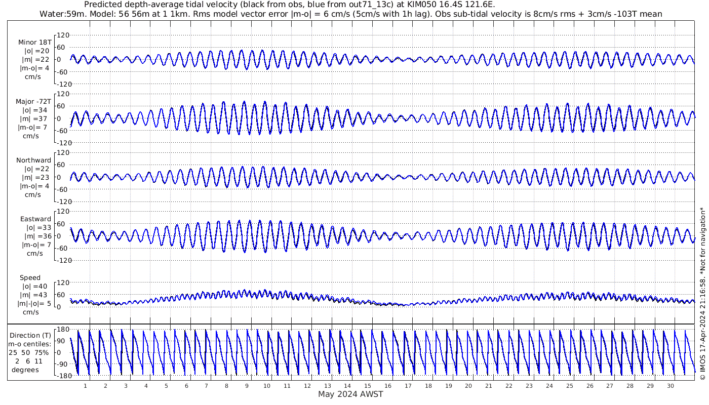
Task: Click day '15' label on the x-axis
Action: point(368,386)
